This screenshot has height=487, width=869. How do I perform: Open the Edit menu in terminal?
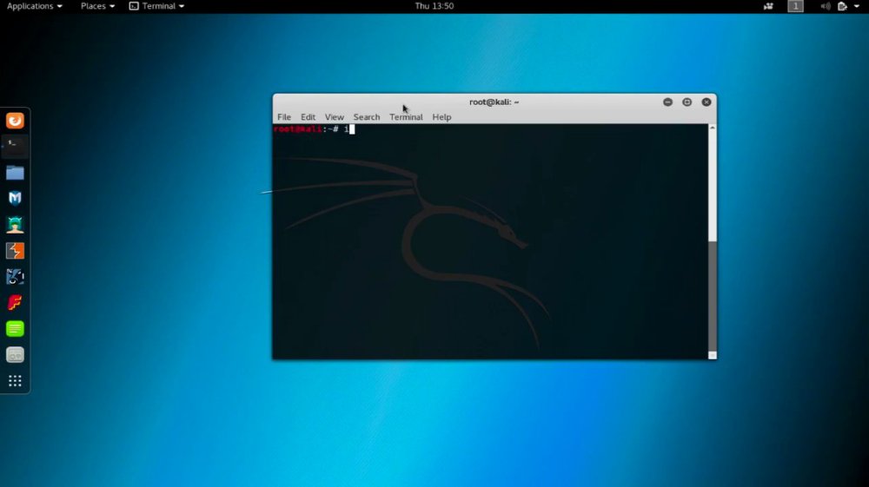tap(308, 117)
